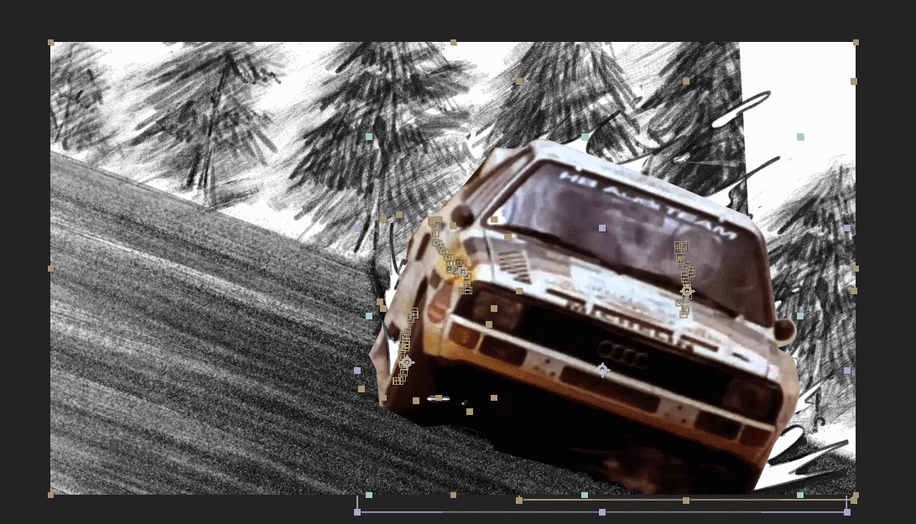
Task: Select the crosshair pin near the front-left wheel
Action: tap(407, 362)
